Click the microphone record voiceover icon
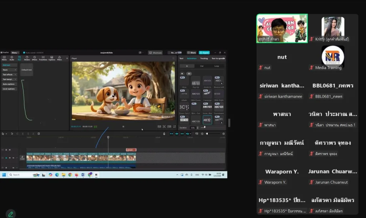 tap(164, 134)
